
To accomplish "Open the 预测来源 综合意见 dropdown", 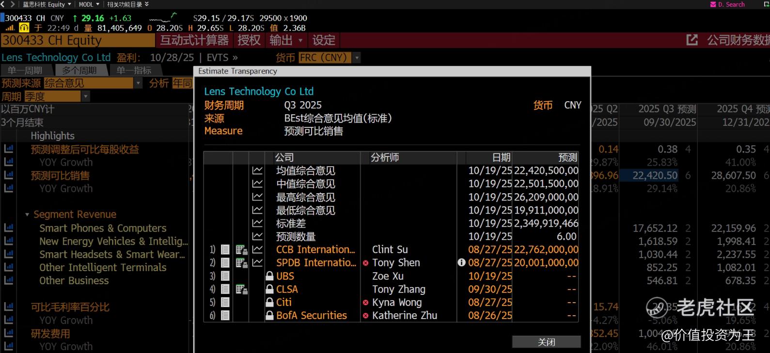I will tap(138, 83).
